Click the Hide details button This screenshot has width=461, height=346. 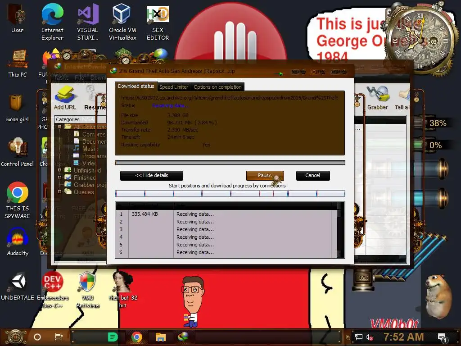152,175
